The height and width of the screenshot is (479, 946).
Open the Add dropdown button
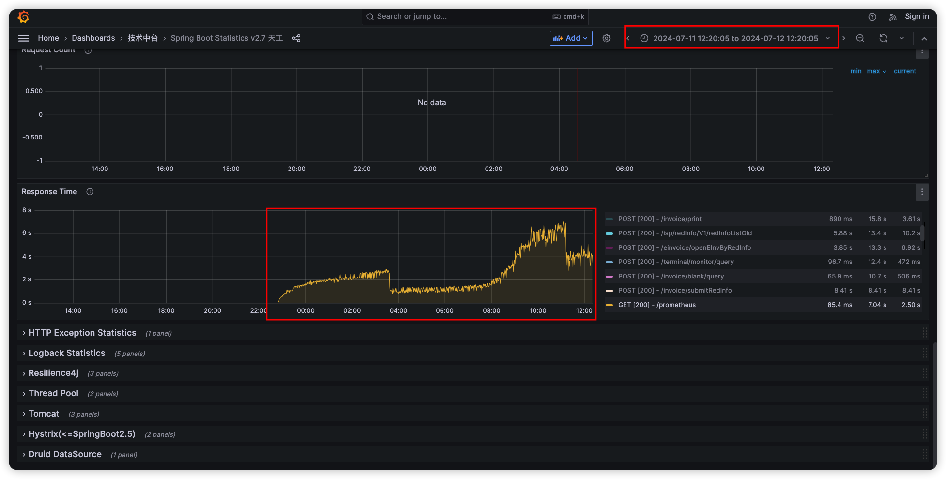[571, 38]
